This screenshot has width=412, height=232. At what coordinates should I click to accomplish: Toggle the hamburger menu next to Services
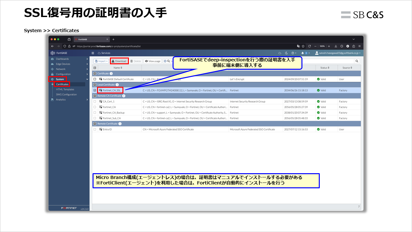[x=93, y=53]
